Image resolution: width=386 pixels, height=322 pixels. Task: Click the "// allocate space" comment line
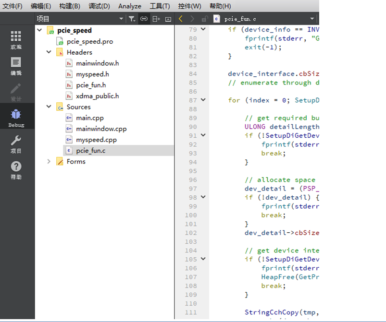pyautogui.click(x=280, y=180)
